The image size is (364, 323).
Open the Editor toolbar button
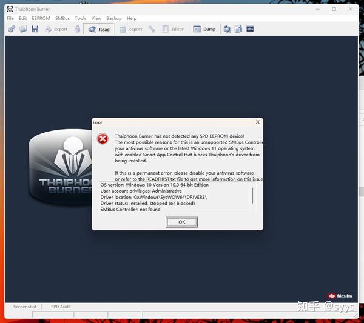(173, 29)
